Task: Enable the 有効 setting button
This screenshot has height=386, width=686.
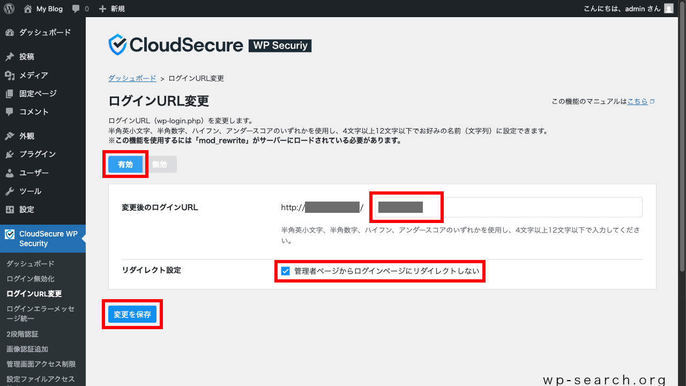Action: tap(125, 164)
